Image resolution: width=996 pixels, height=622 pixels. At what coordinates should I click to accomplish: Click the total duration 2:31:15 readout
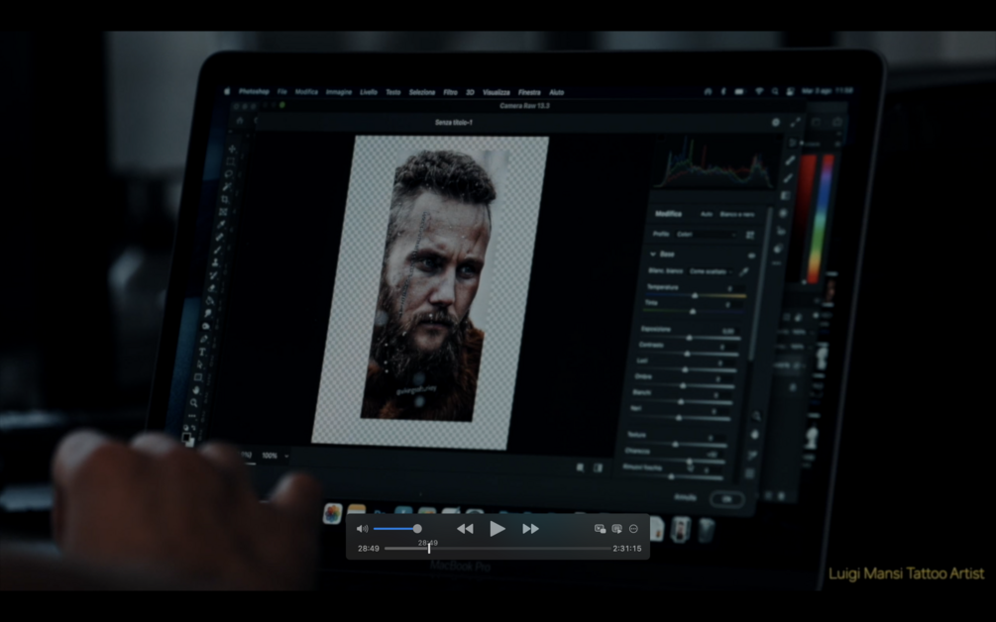627,549
